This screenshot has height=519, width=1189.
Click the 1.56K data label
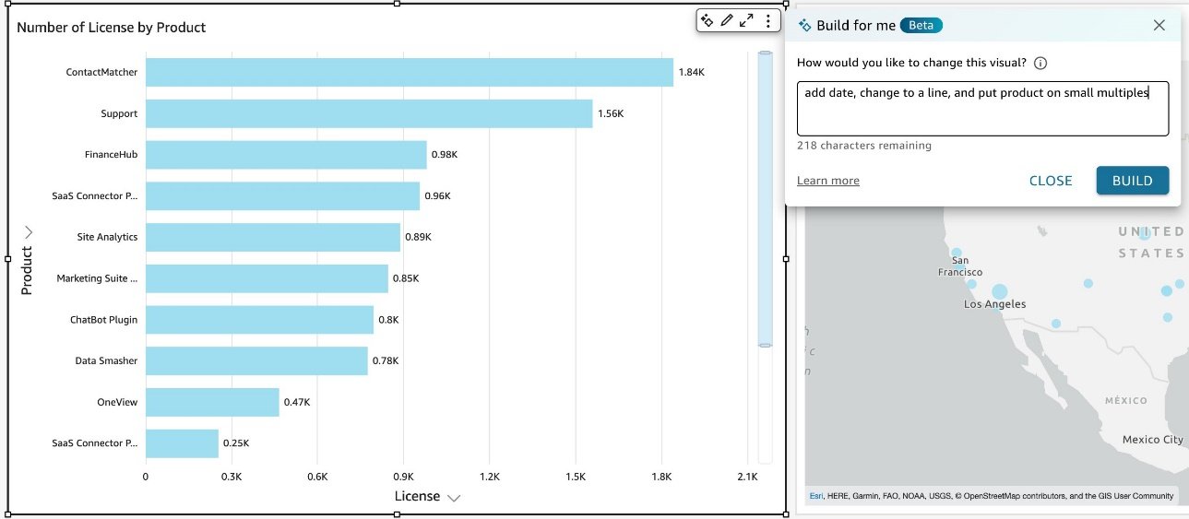pyautogui.click(x=611, y=113)
